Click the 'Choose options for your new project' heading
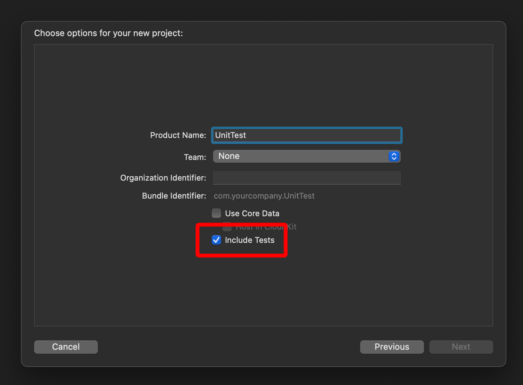Image resolution: width=523 pixels, height=385 pixels. [108, 33]
